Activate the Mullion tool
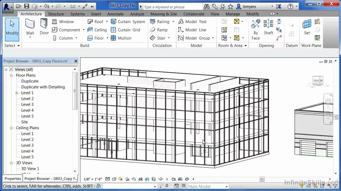341x191 pixels. 121,38
